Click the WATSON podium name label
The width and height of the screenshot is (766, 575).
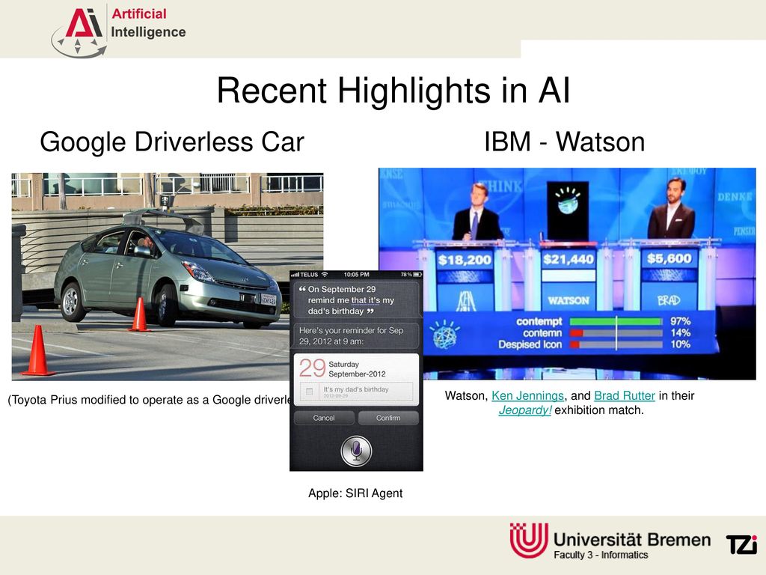pos(569,300)
